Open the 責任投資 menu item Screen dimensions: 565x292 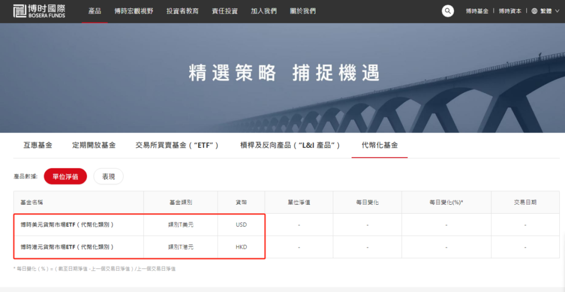click(224, 11)
